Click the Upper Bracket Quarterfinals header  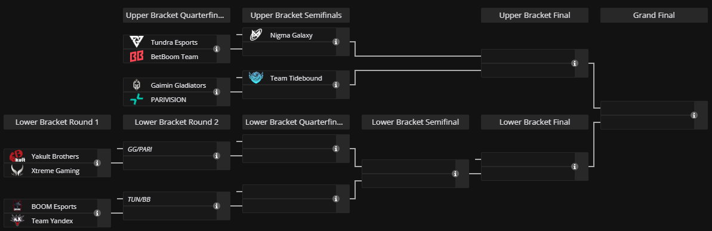(177, 16)
